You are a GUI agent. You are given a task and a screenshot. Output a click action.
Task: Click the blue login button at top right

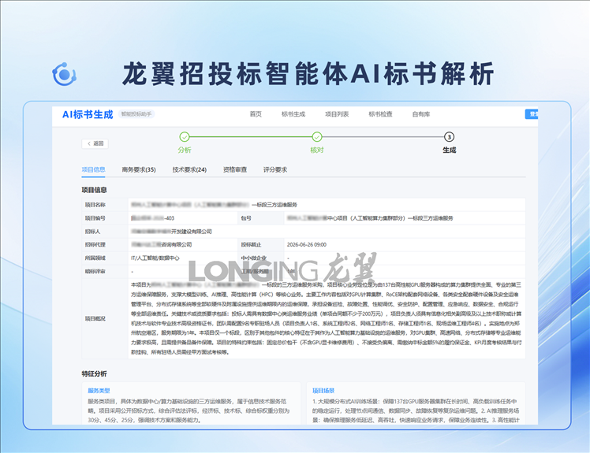pyautogui.click(x=532, y=114)
